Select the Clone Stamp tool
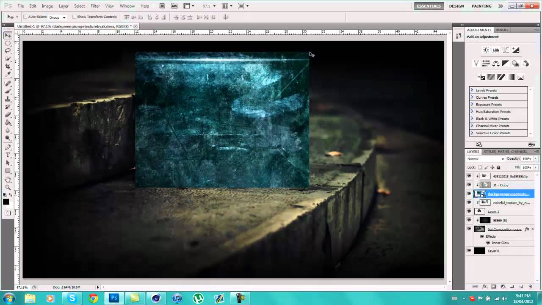 tap(8, 99)
